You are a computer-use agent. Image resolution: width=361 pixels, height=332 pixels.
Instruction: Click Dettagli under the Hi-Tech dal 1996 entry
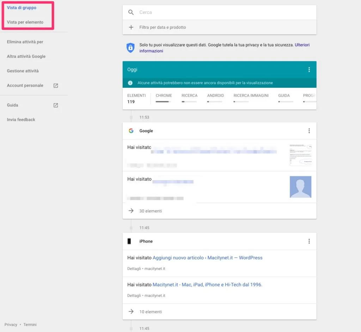pos(134,295)
